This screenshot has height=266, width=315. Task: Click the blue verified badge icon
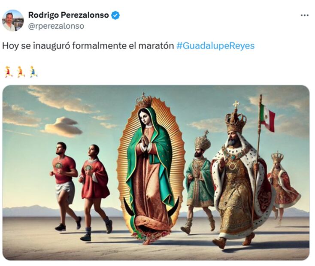pyautogui.click(x=115, y=15)
